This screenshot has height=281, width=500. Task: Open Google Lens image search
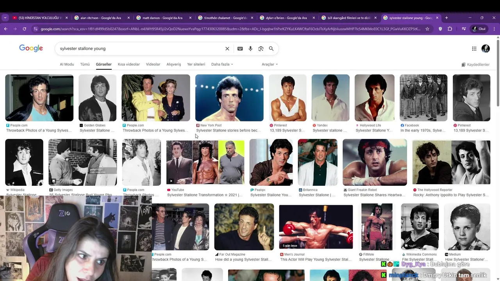(x=261, y=49)
